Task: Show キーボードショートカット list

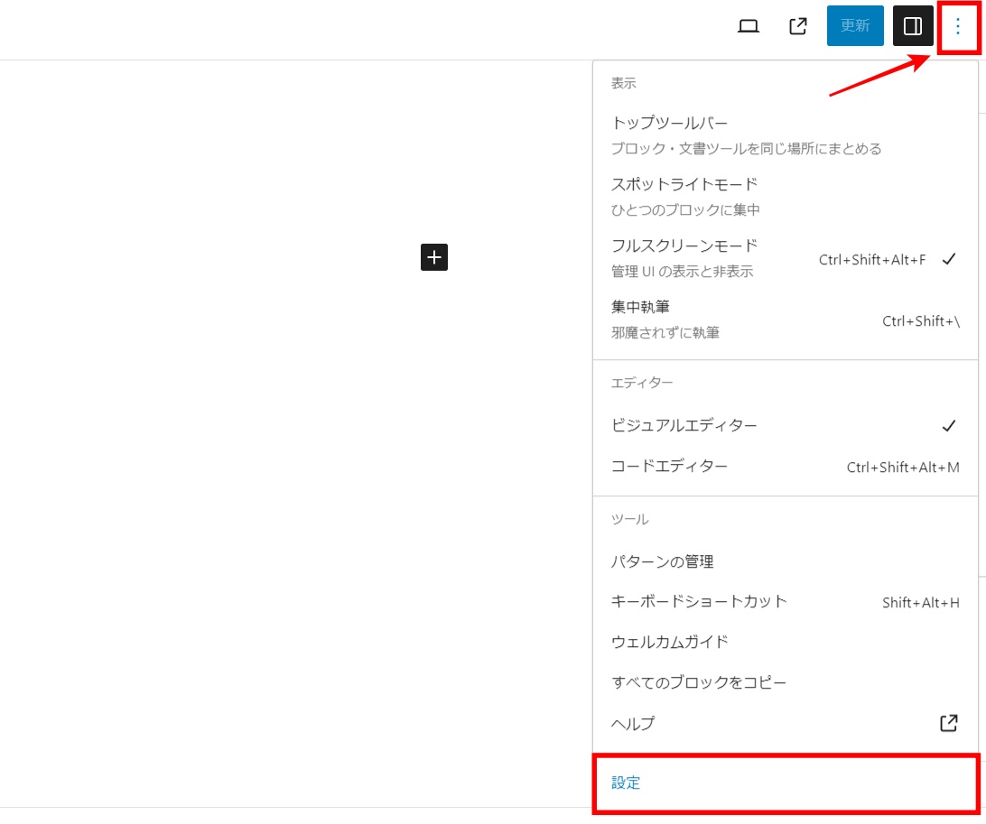Action: (x=699, y=601)
